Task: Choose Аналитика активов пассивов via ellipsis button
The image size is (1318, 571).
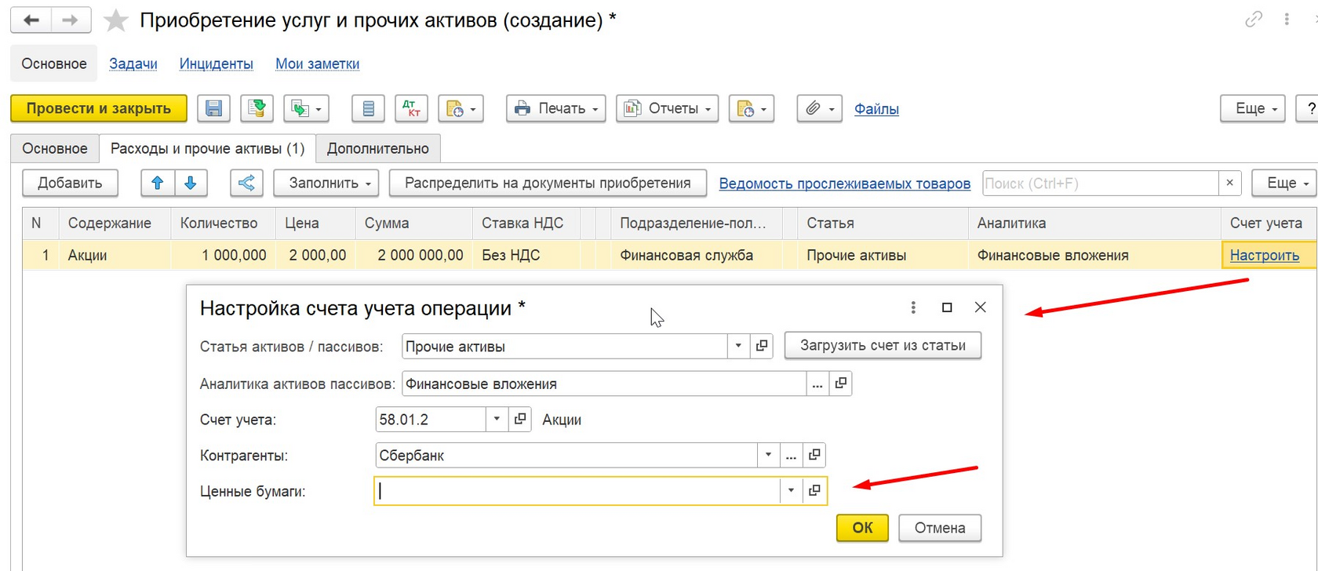Action: tap(817, 384)
